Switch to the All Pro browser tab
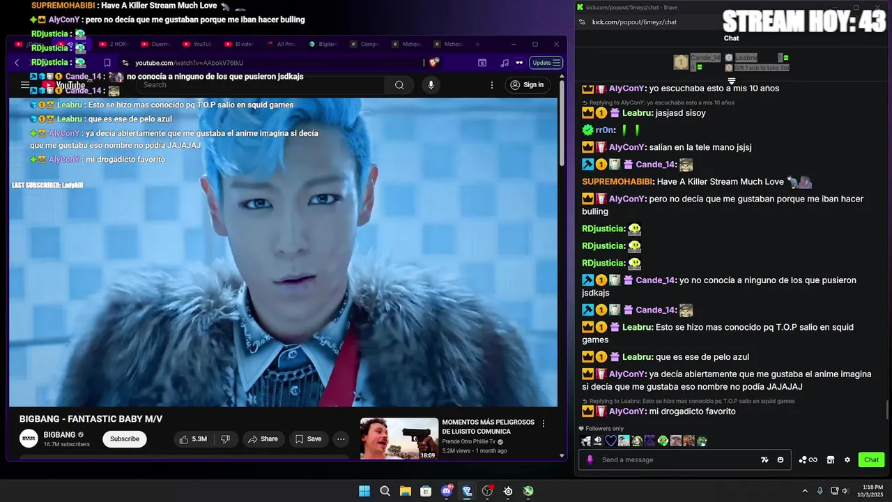 pos(281,44)
